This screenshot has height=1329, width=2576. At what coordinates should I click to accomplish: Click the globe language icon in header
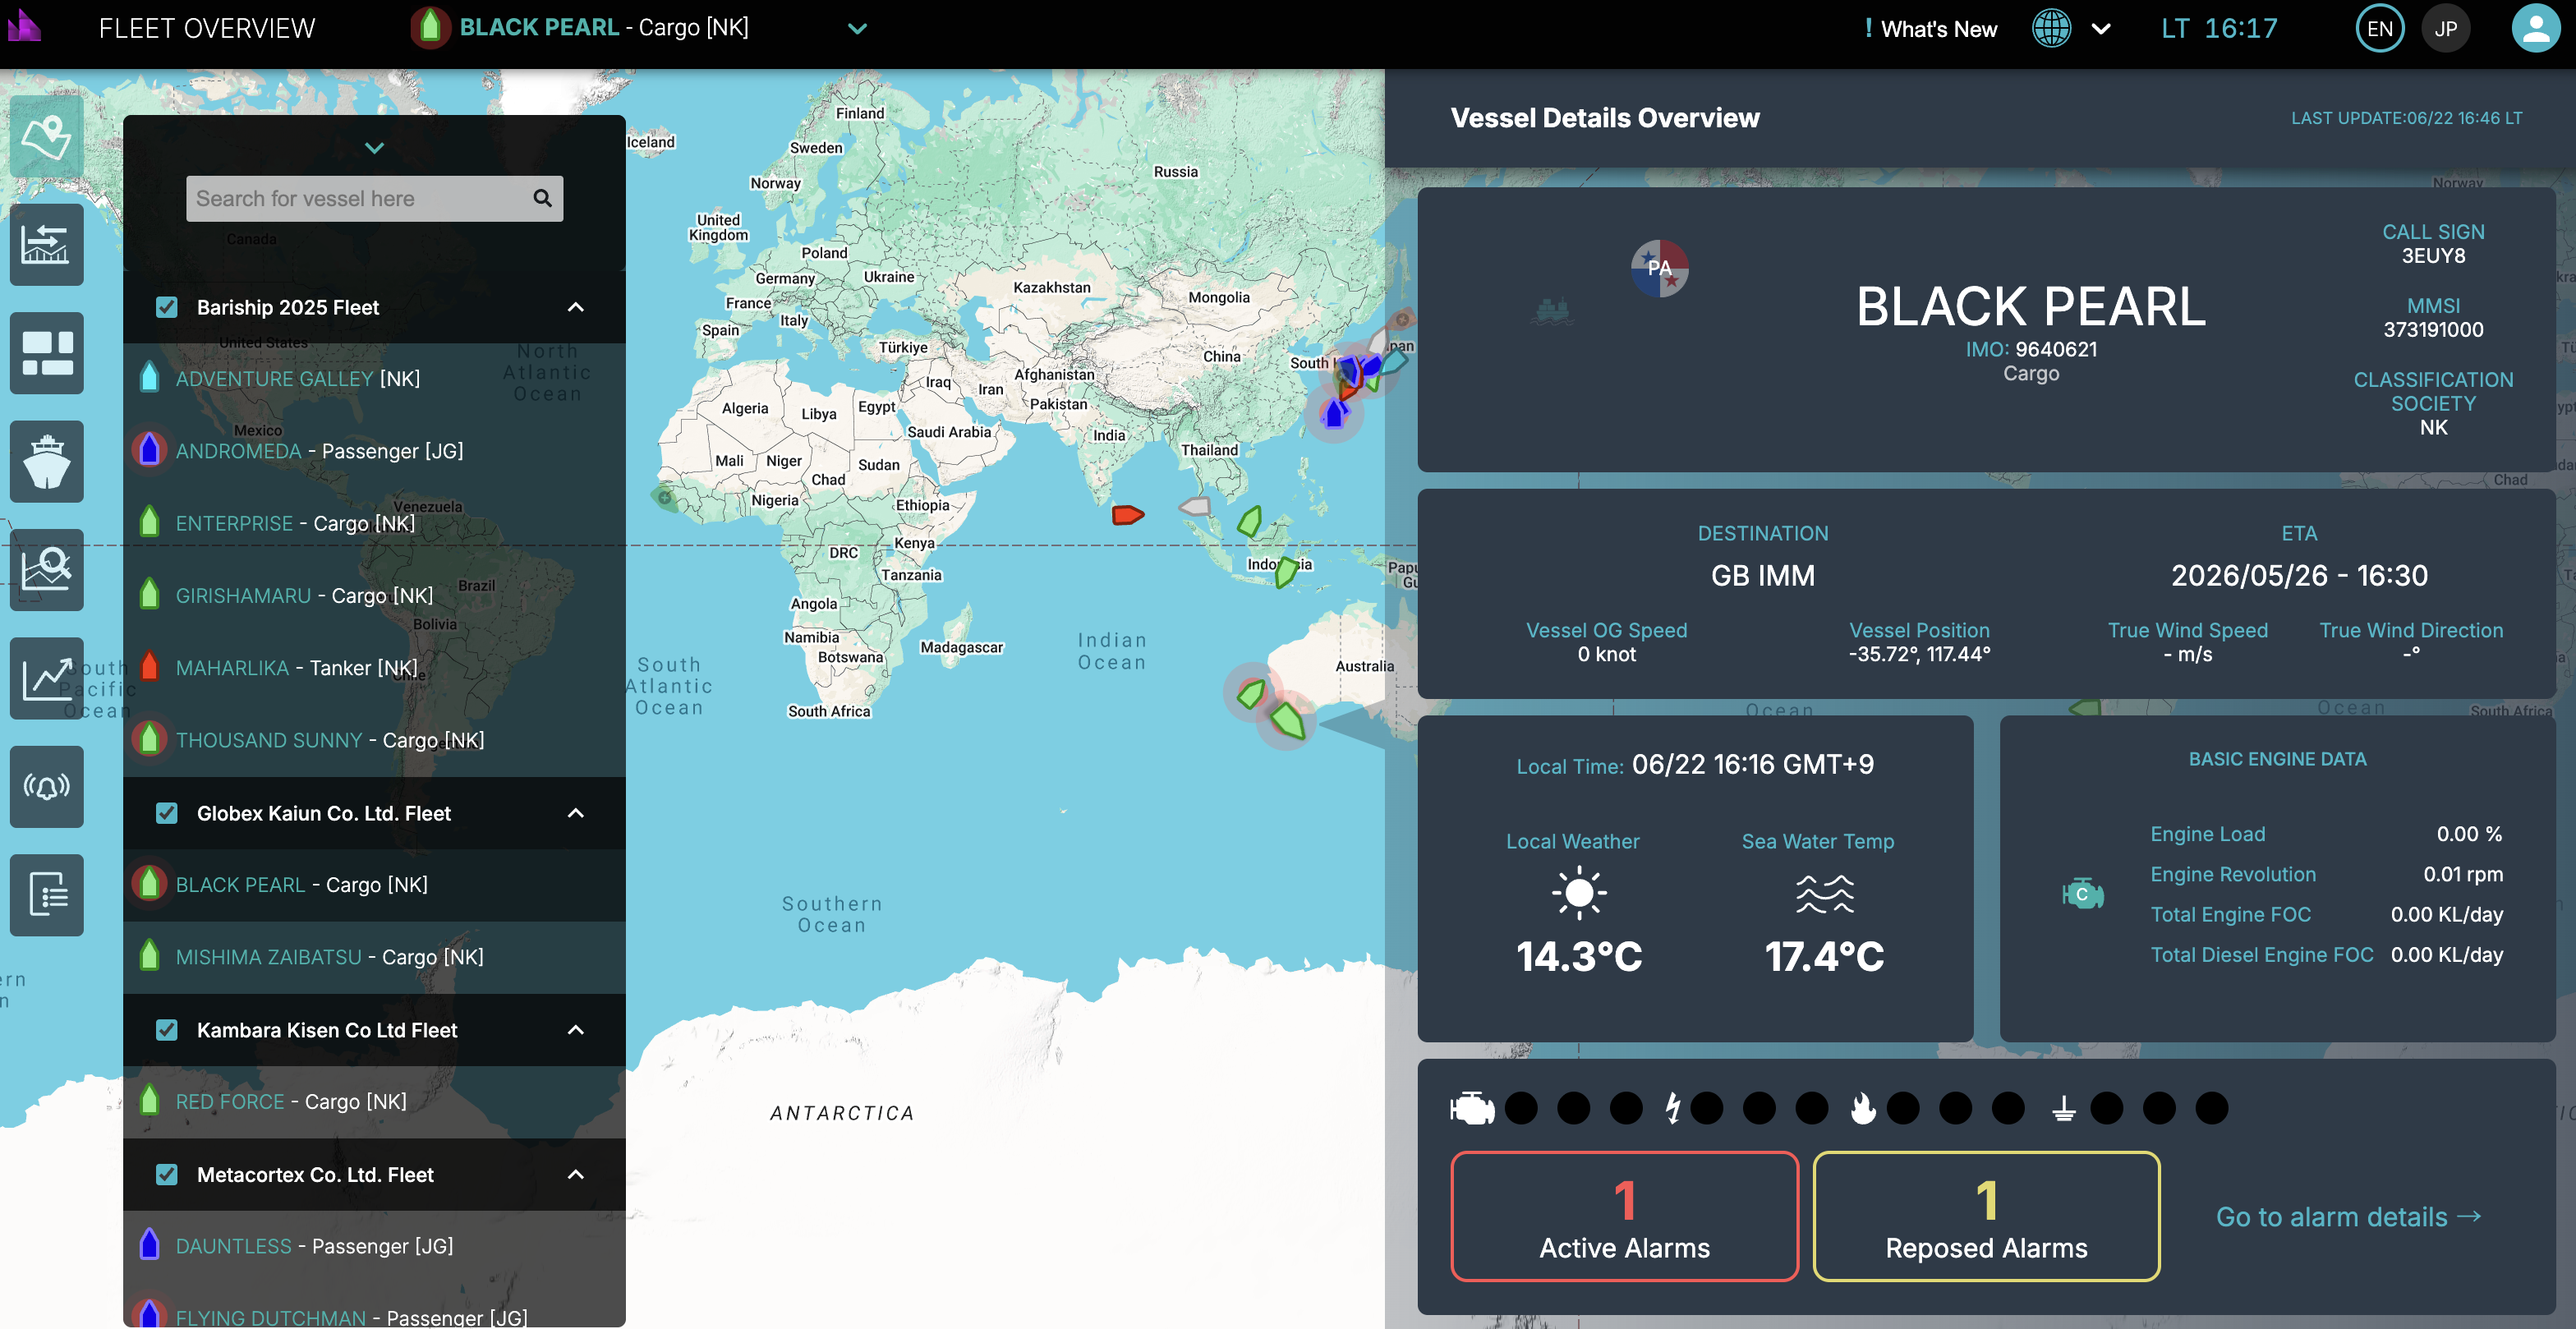[x=2051, y=28]
